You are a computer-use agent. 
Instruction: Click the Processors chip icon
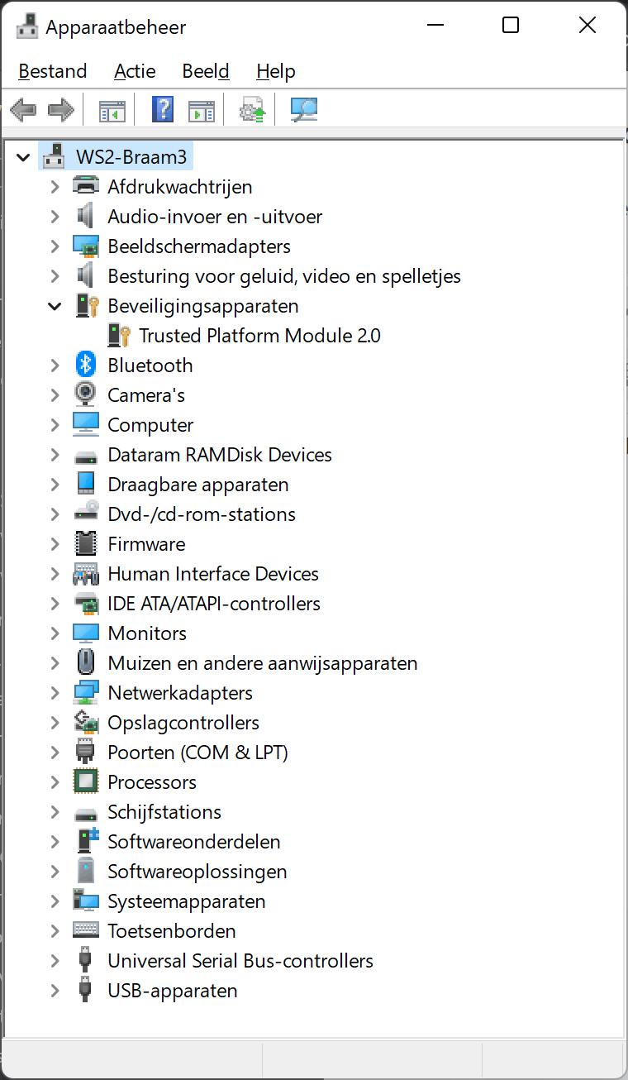86,781
